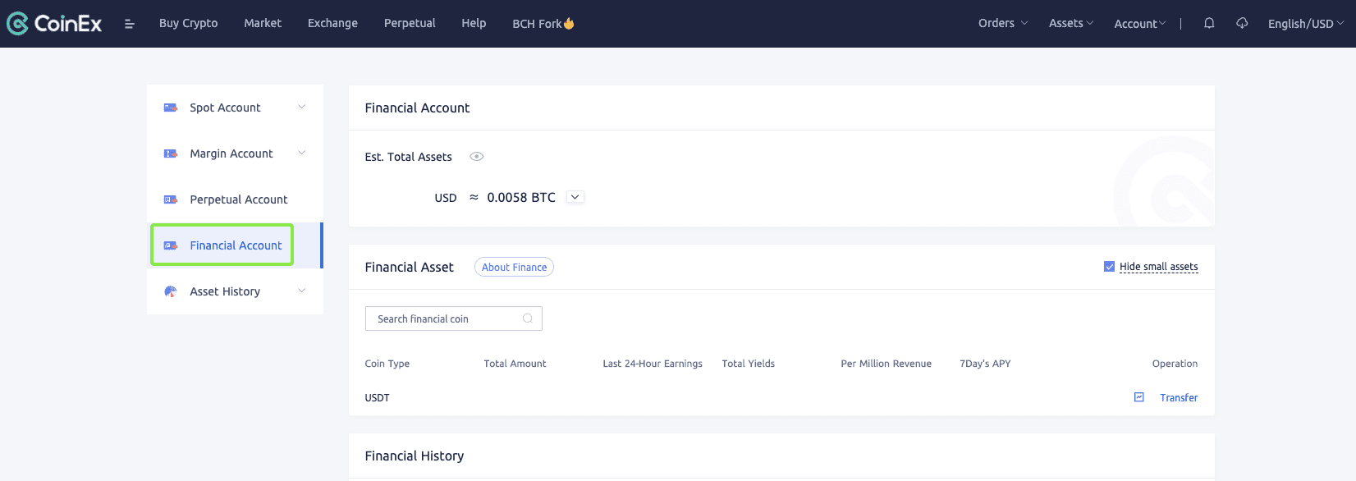Expand the Spot Account chevron

click(301, 108)
